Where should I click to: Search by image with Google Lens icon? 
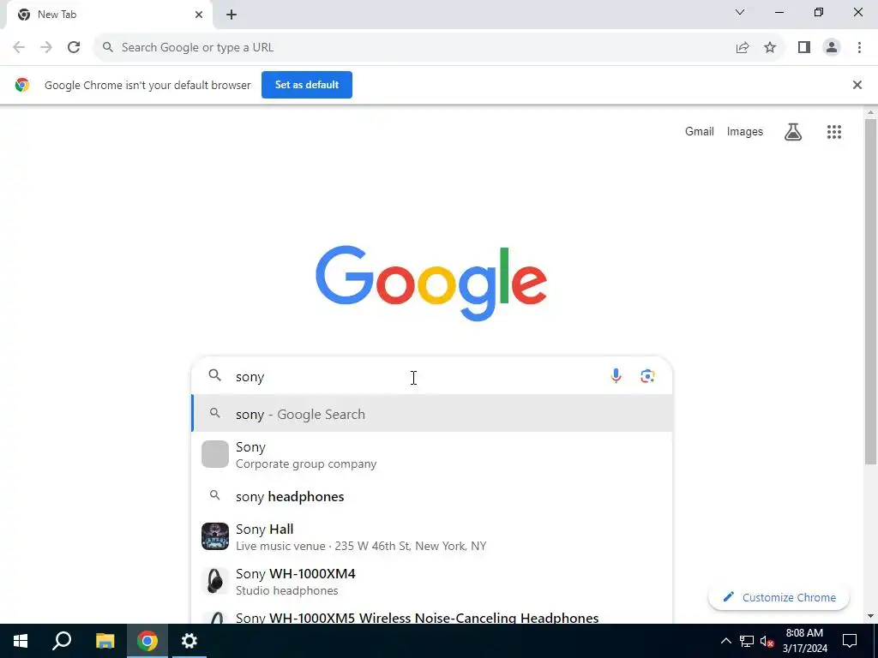tap(648, 376)
